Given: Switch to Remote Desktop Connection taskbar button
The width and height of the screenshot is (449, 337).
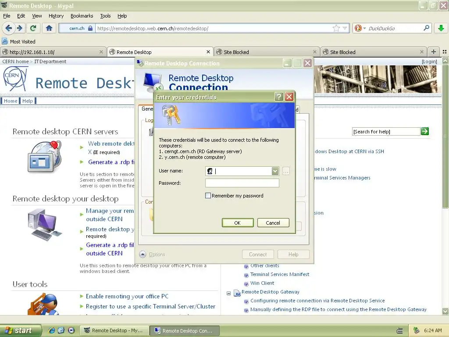Looking at the screenshot, I should [185, 330].
